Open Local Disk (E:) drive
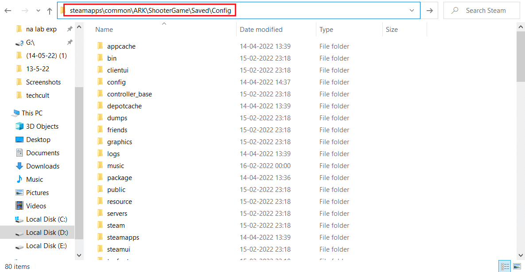The height and width of the screenshot is (272, 525). point(46,246)
